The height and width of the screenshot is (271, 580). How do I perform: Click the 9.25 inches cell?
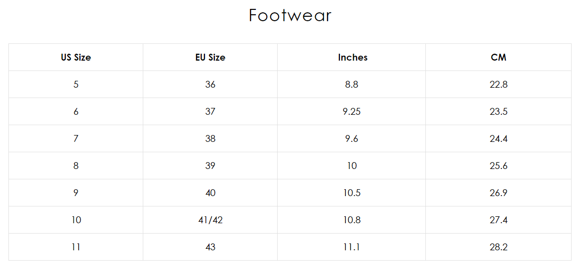351,111
